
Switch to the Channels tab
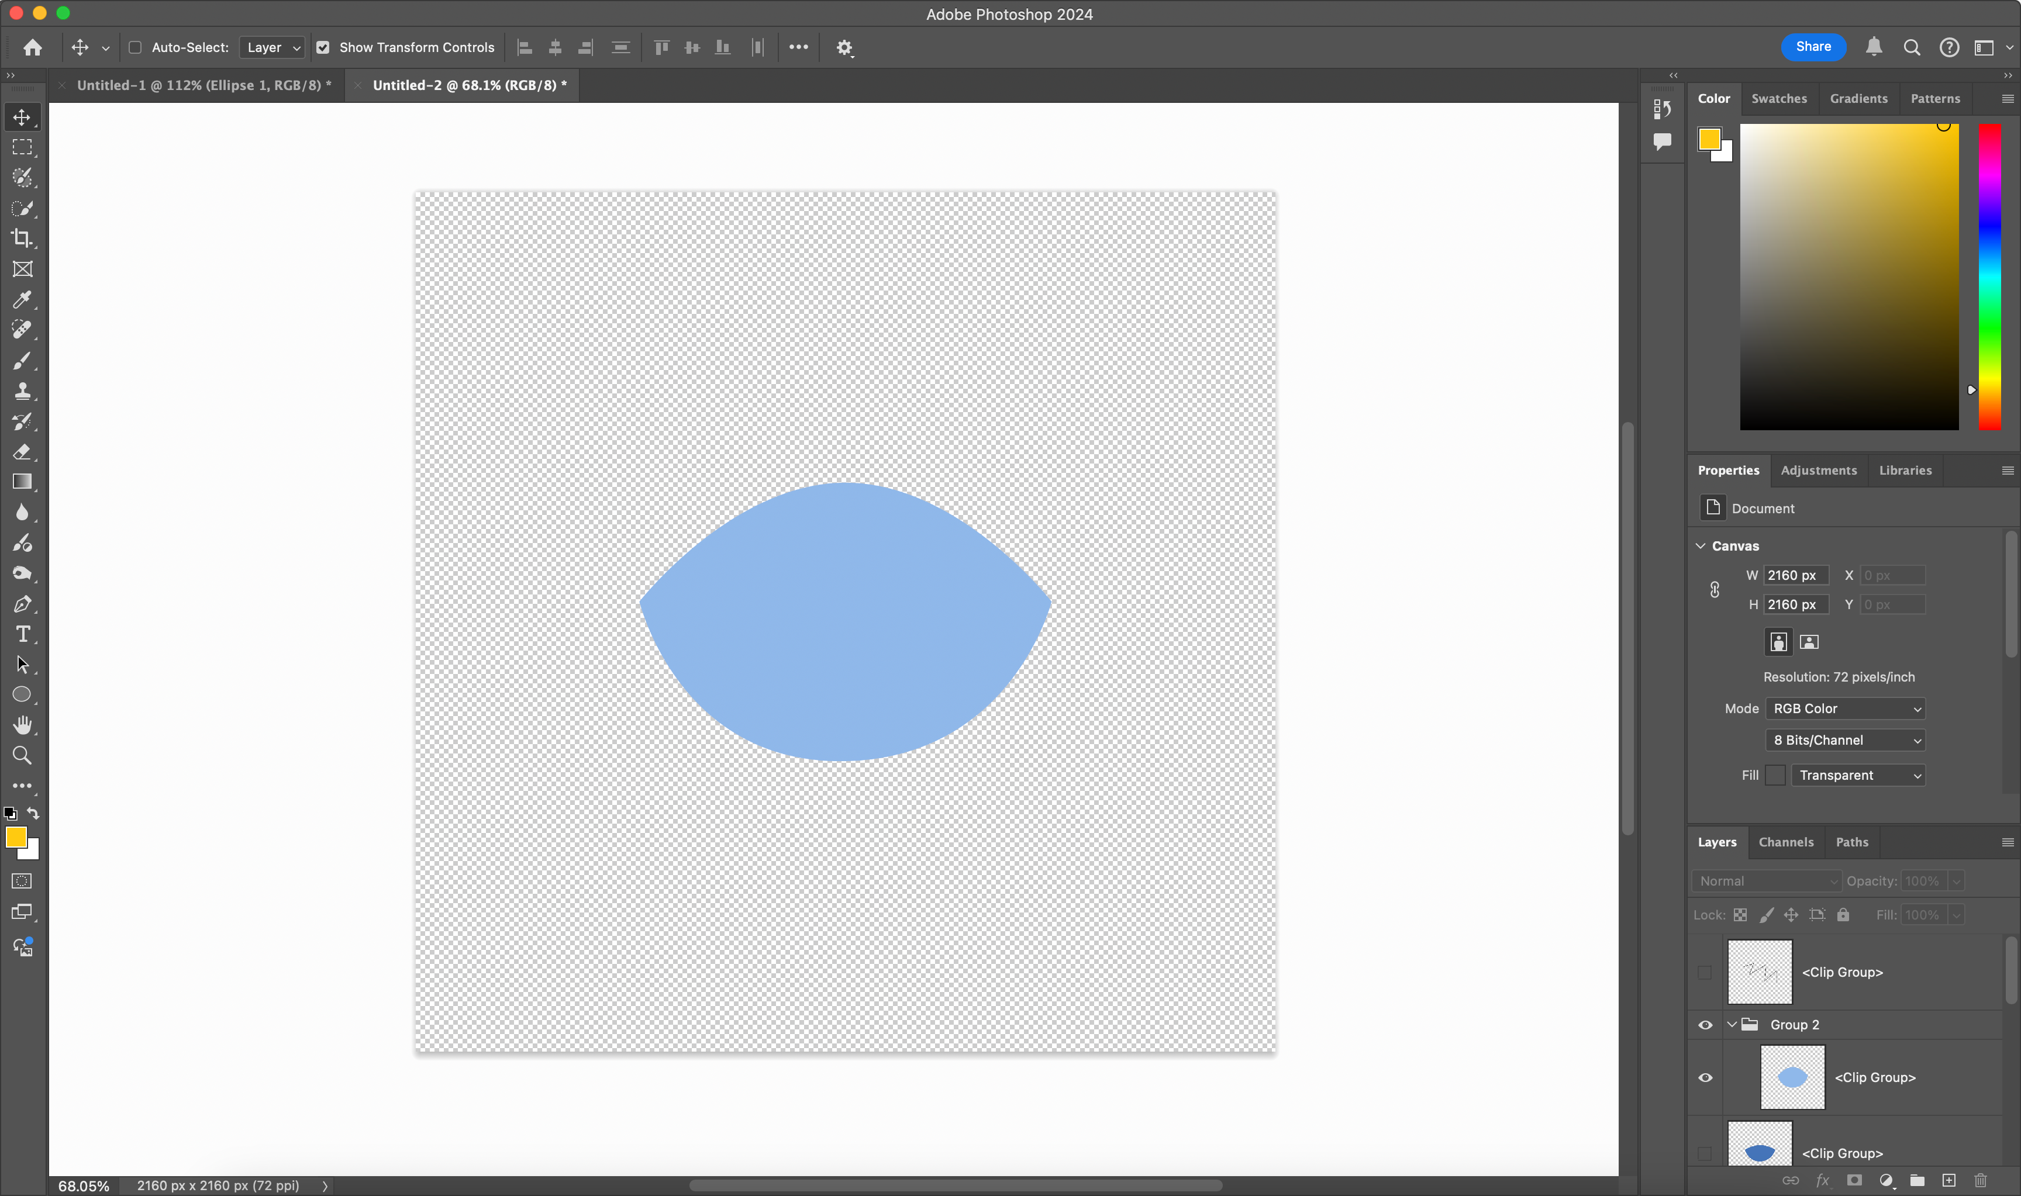1785,842
